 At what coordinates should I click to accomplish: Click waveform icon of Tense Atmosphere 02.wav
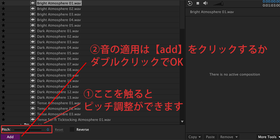[33, 108]
